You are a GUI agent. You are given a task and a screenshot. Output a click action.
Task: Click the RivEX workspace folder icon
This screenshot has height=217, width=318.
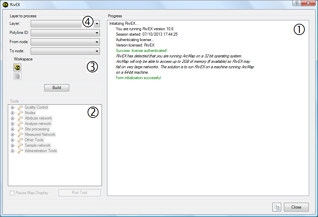coord(17,67)
